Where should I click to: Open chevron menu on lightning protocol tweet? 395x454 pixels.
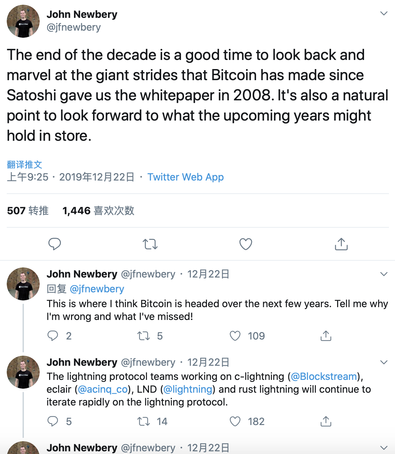pyautogui.click(x=384, y=362)
